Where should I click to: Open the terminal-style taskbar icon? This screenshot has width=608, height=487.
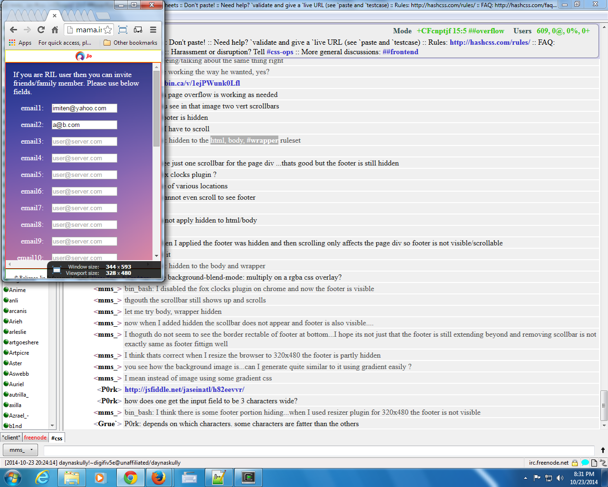(x=248, y=477)
